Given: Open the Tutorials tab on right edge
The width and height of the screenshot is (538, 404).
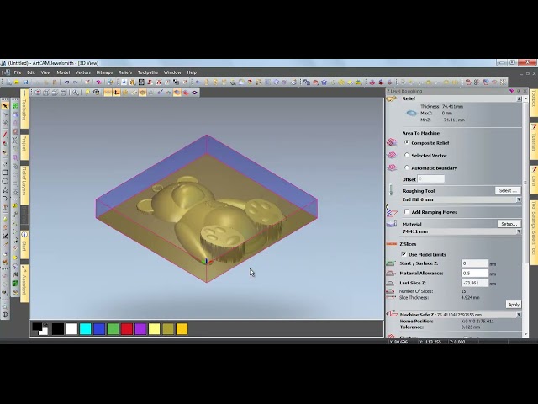Looking at the screenshot, I should point(534,142).
